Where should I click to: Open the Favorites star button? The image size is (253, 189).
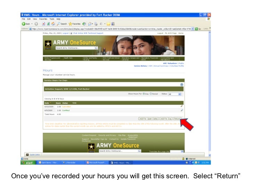[74, 24]
